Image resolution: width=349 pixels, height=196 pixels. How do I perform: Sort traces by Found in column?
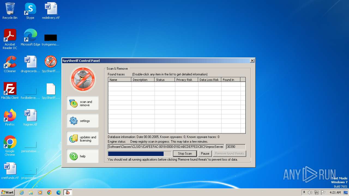(x=231, y=80)
